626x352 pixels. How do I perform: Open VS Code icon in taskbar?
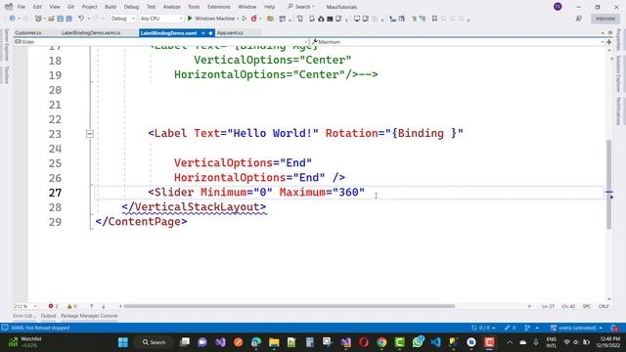[x=435, y=342]
